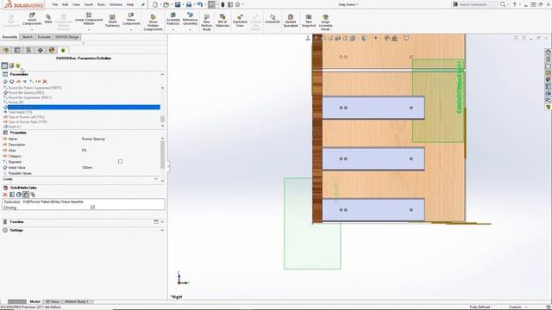Collapse the Limits section chevron
552x310 pixels.
click(x=156, y=179)
